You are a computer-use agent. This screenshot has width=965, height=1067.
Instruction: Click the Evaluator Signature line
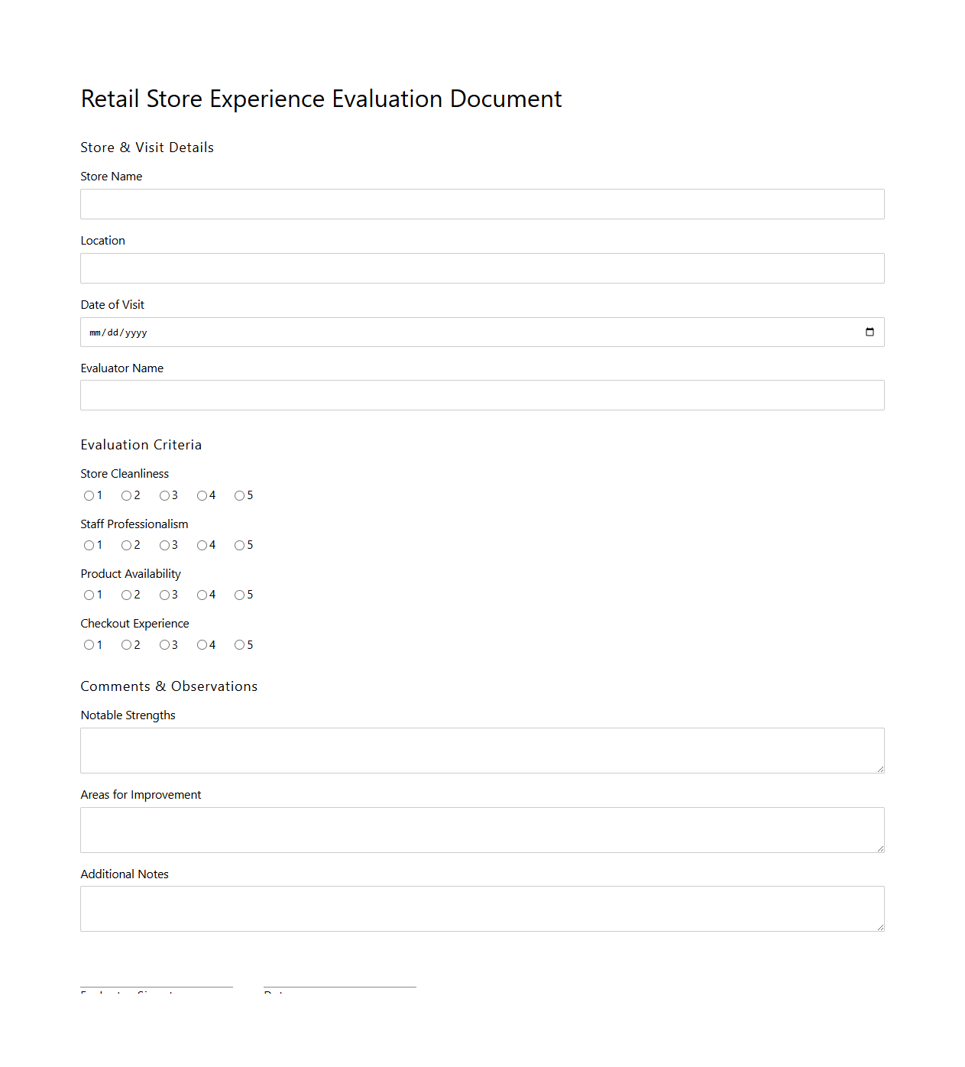(156, 986)
